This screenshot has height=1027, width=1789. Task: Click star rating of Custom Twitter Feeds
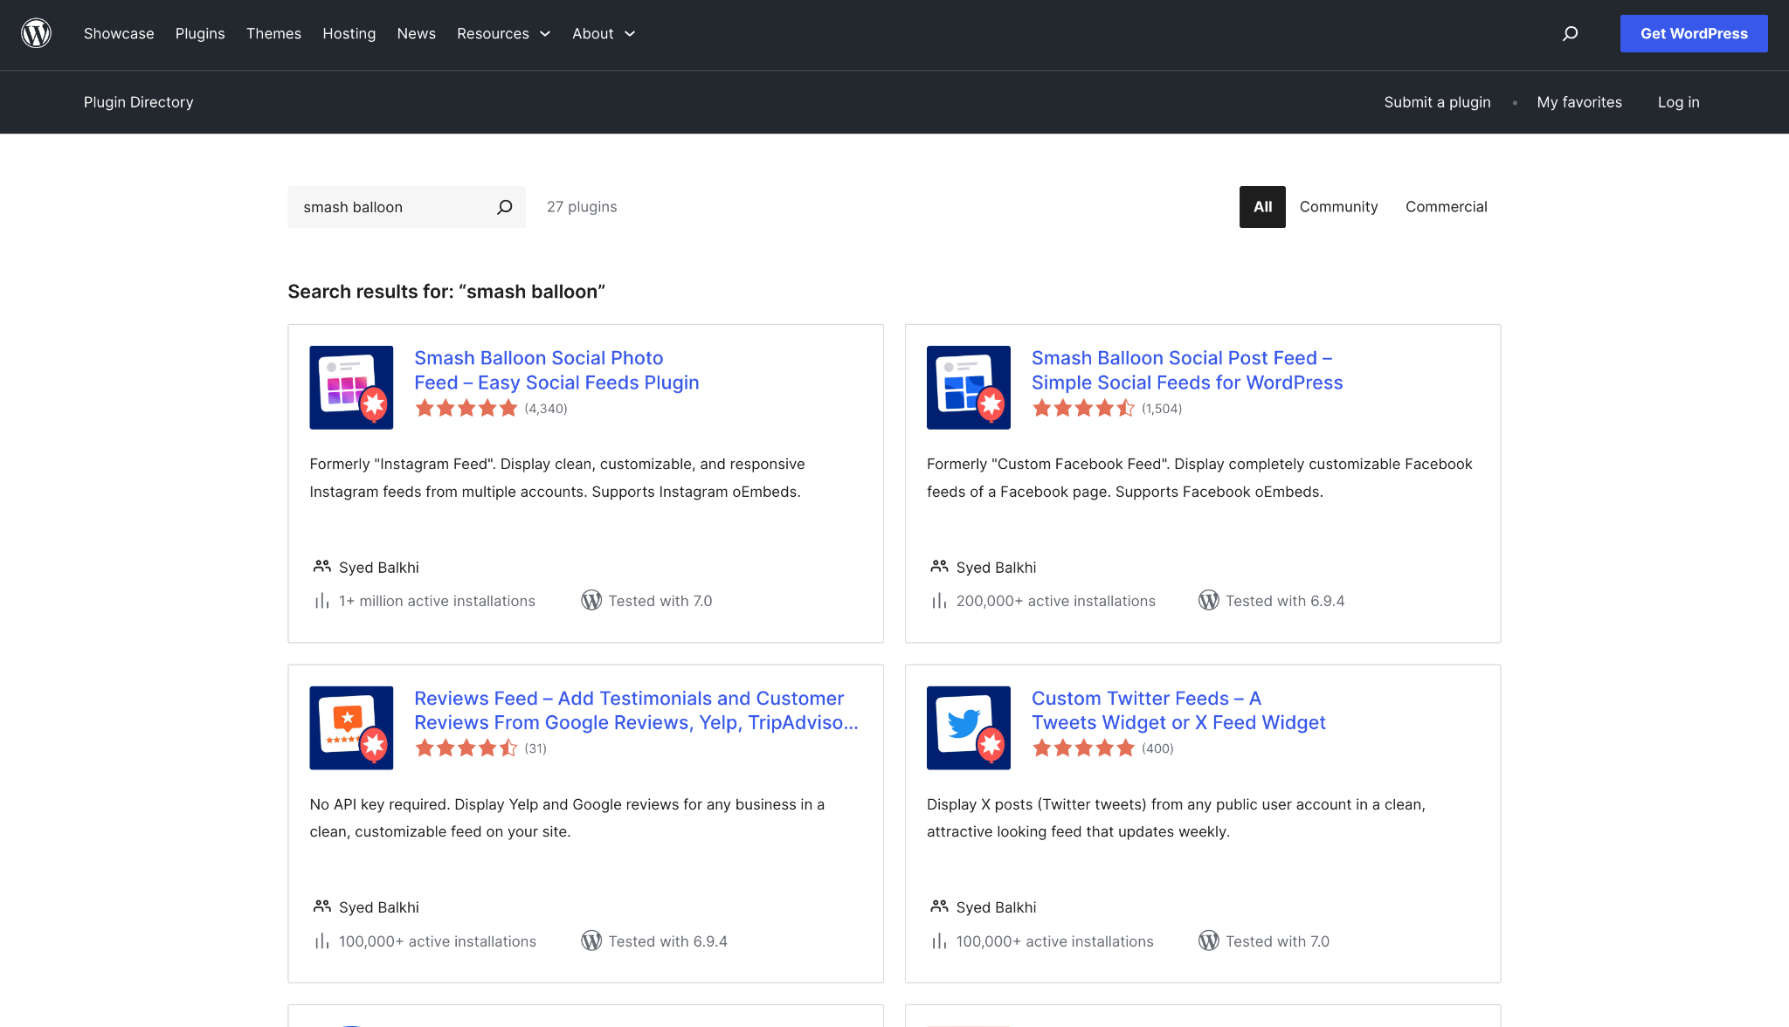point(1083,748)
